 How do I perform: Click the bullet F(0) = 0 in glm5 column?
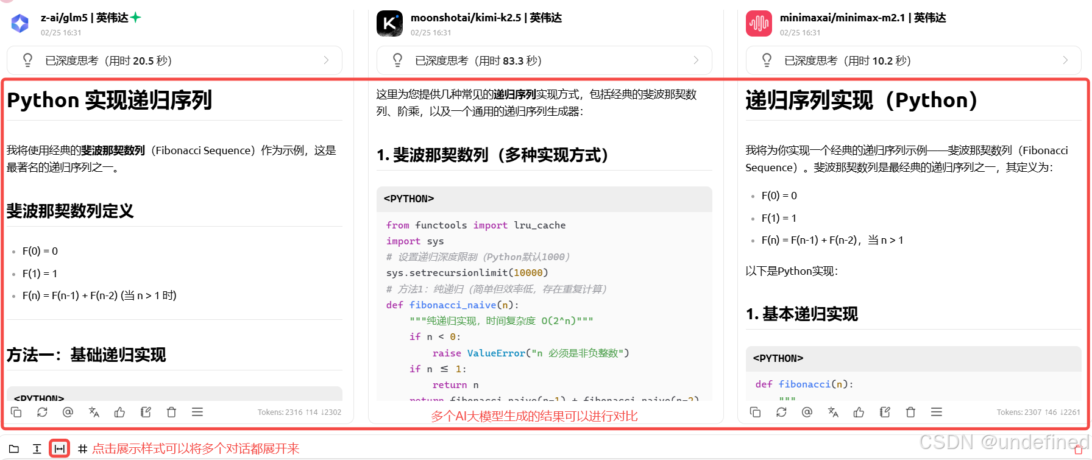[40, 251]
